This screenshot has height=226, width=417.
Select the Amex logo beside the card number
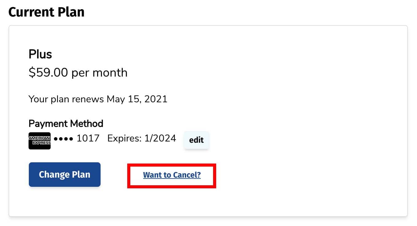(40, 141)
